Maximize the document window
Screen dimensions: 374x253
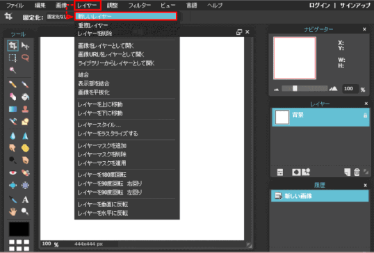coord(239,32)
